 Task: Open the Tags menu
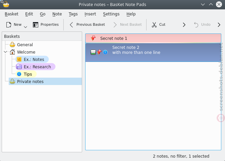click(x=73, y=14)
